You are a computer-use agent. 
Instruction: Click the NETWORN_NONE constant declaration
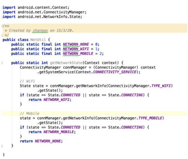[x=76, y=44]
